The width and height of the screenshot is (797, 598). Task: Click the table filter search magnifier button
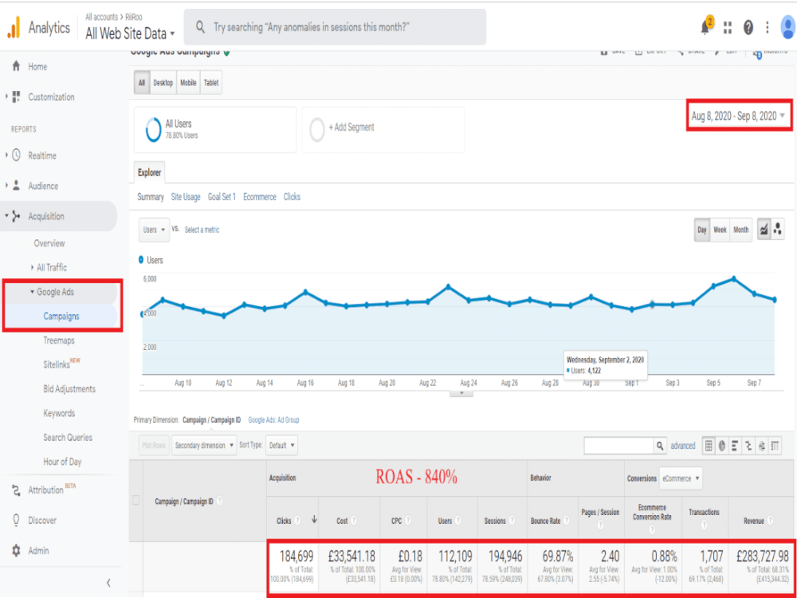(x=659, y=446)
